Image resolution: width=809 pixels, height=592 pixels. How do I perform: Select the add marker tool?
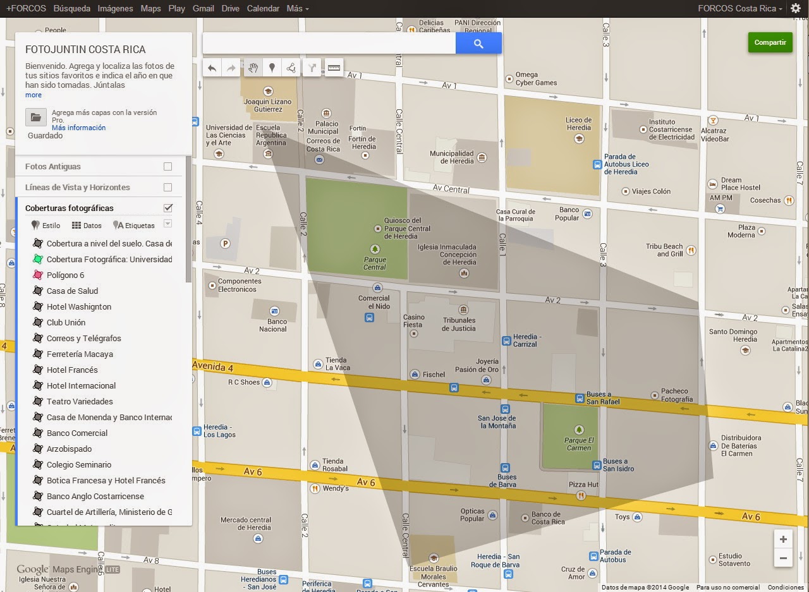click(x=272, y=68)
